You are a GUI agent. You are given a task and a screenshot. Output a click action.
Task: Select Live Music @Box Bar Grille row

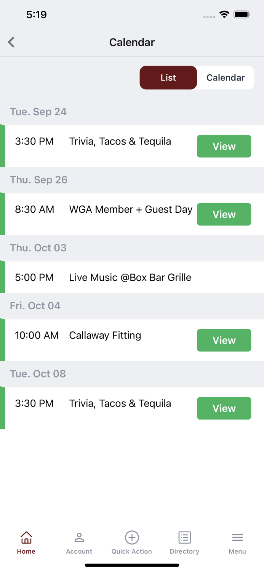pyautogui.click(x=132, y=277)
